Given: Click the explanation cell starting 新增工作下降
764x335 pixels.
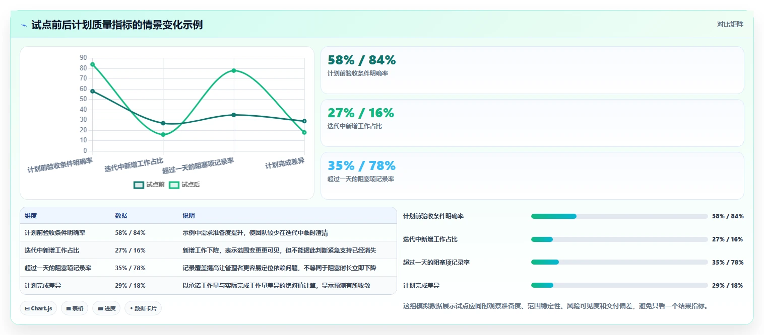Looking at the screenshot, I should 279,250.
